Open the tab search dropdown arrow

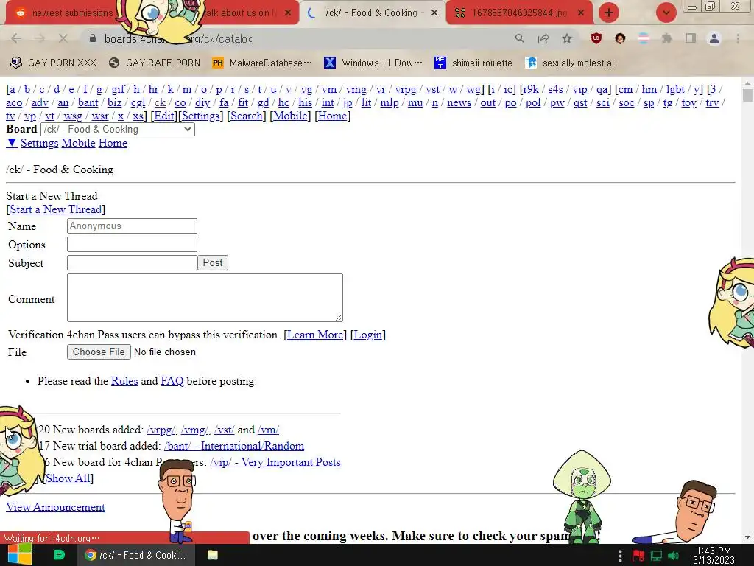(x=666, y=13)
